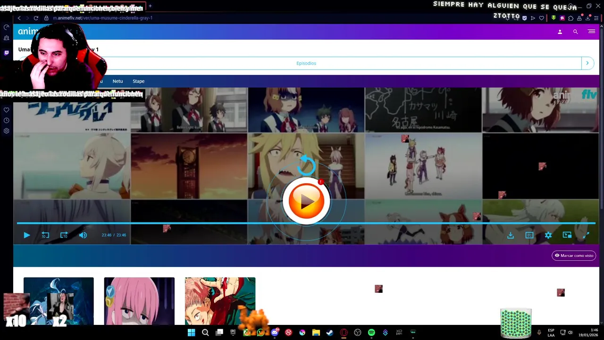Open sidebar bookmarks heart icon

(6, 110)
